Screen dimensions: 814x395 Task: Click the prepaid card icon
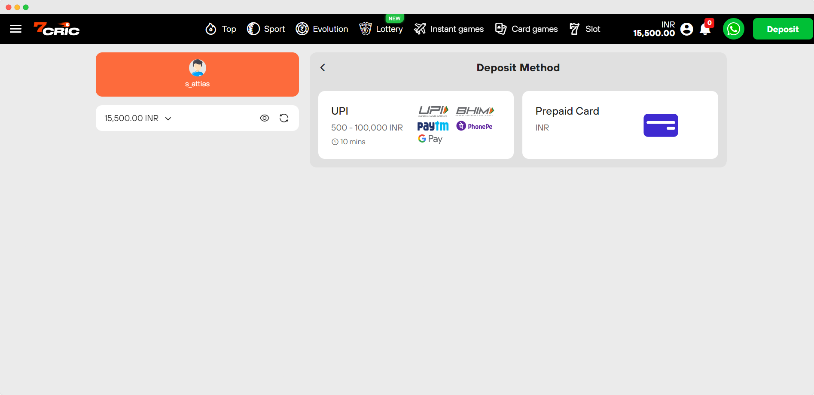pos(661,125)
